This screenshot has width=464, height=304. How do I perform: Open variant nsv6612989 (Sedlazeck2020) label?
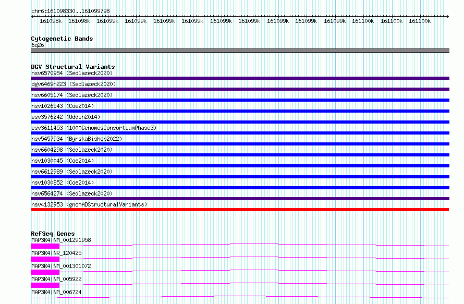pos(72,172)
